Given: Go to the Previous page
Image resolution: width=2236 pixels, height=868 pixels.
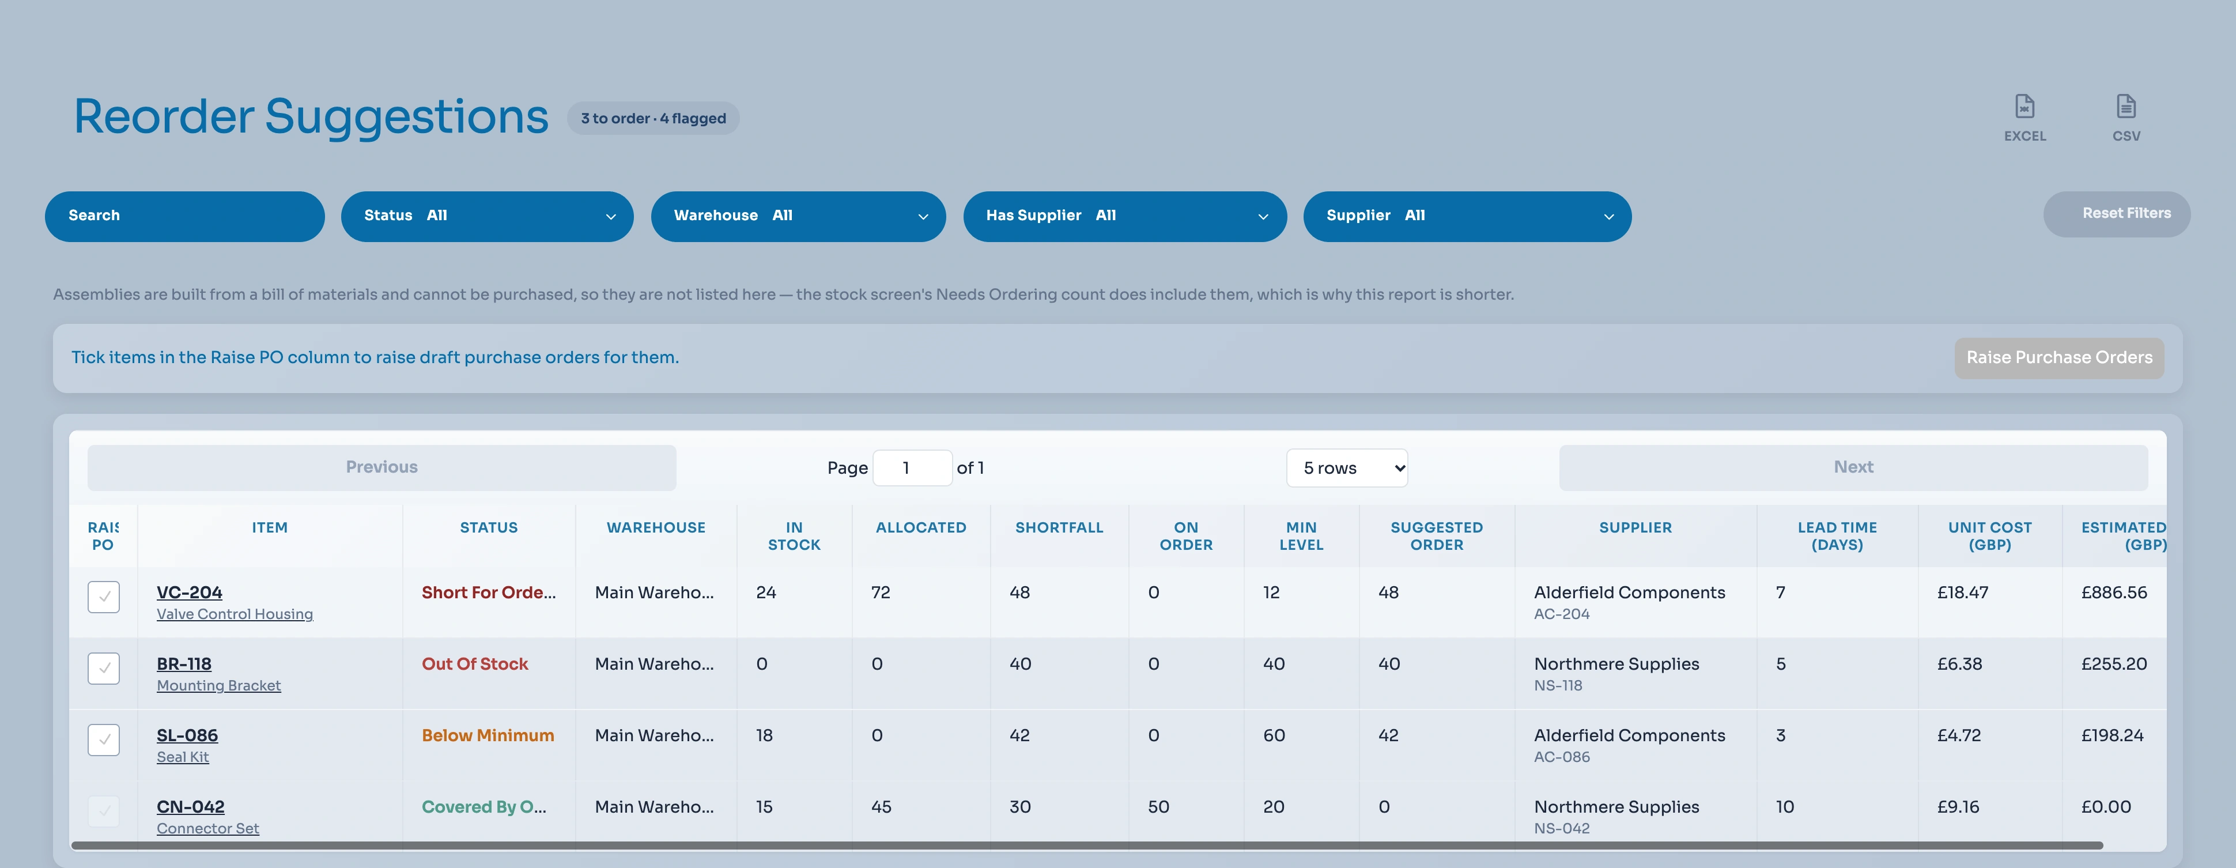Looking at the screenshot, I should [x=382, y=467].
